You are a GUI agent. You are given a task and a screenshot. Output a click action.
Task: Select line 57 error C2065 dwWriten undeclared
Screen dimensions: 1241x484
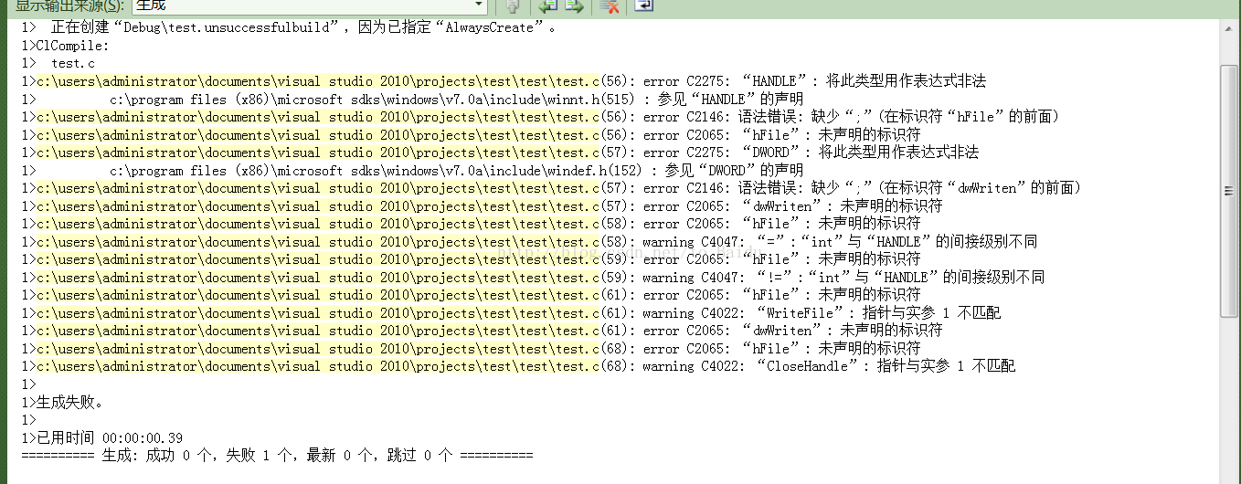pyautogui.click(x=483, y=205)
